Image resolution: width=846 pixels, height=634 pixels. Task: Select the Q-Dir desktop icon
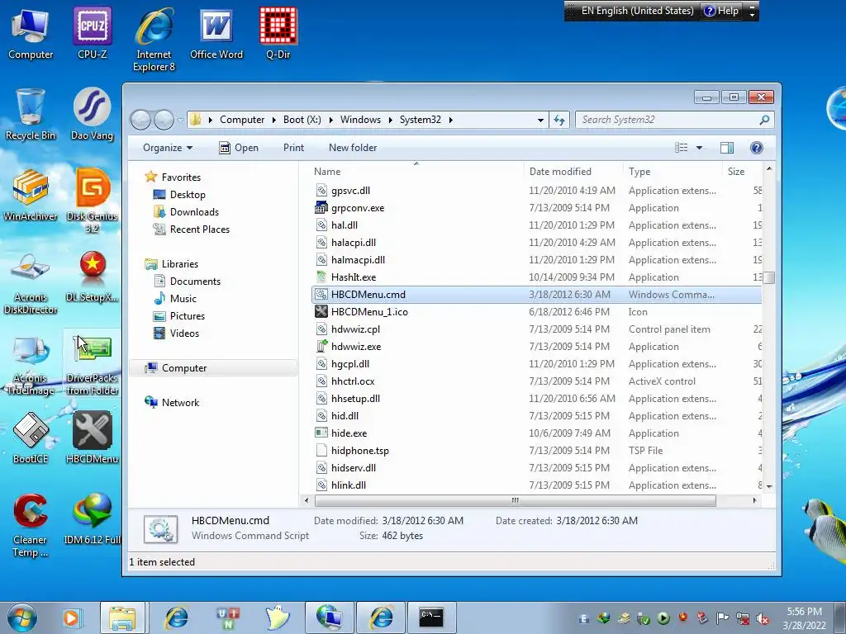point(278,33)
